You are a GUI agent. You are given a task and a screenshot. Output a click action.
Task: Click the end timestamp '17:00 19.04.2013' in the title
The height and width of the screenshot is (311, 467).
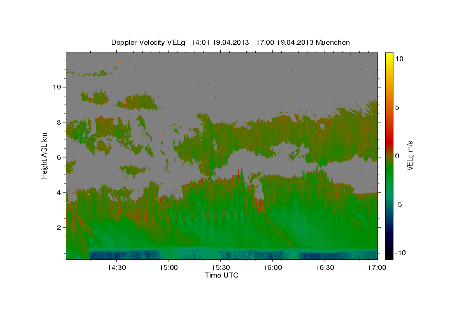pos(285,42)
